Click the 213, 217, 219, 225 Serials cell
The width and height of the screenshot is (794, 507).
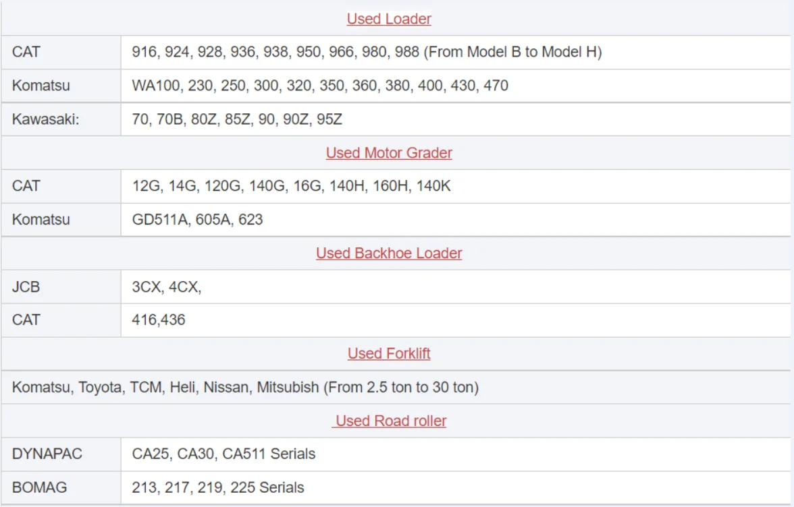coord(218,487)
